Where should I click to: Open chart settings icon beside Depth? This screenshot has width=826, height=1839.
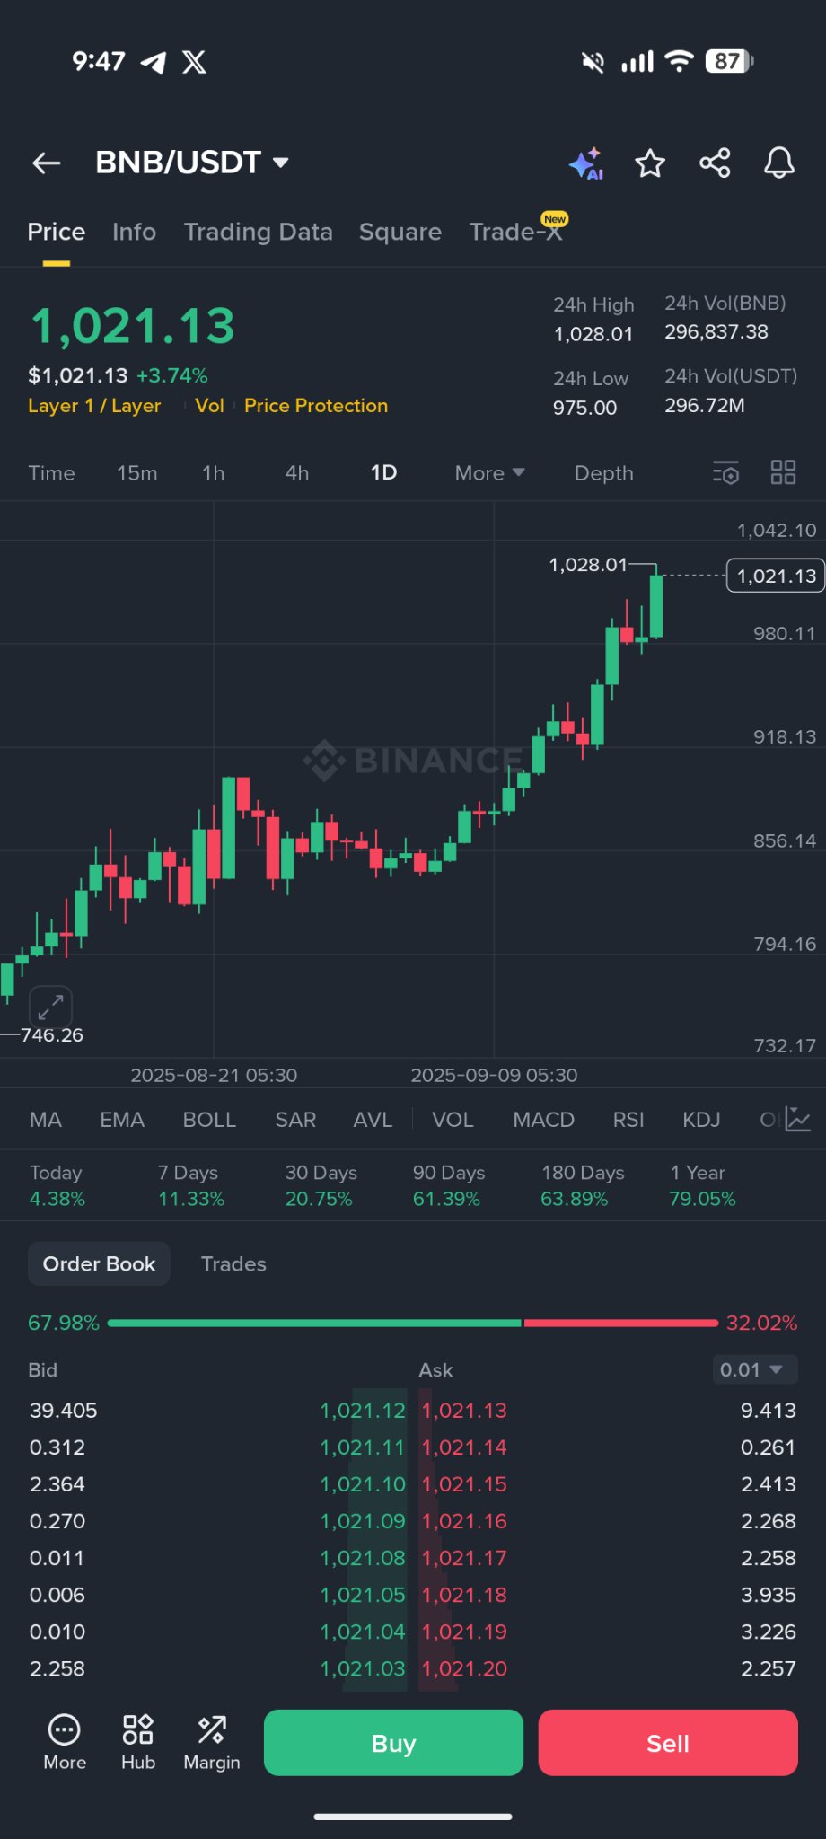(725, 472)
